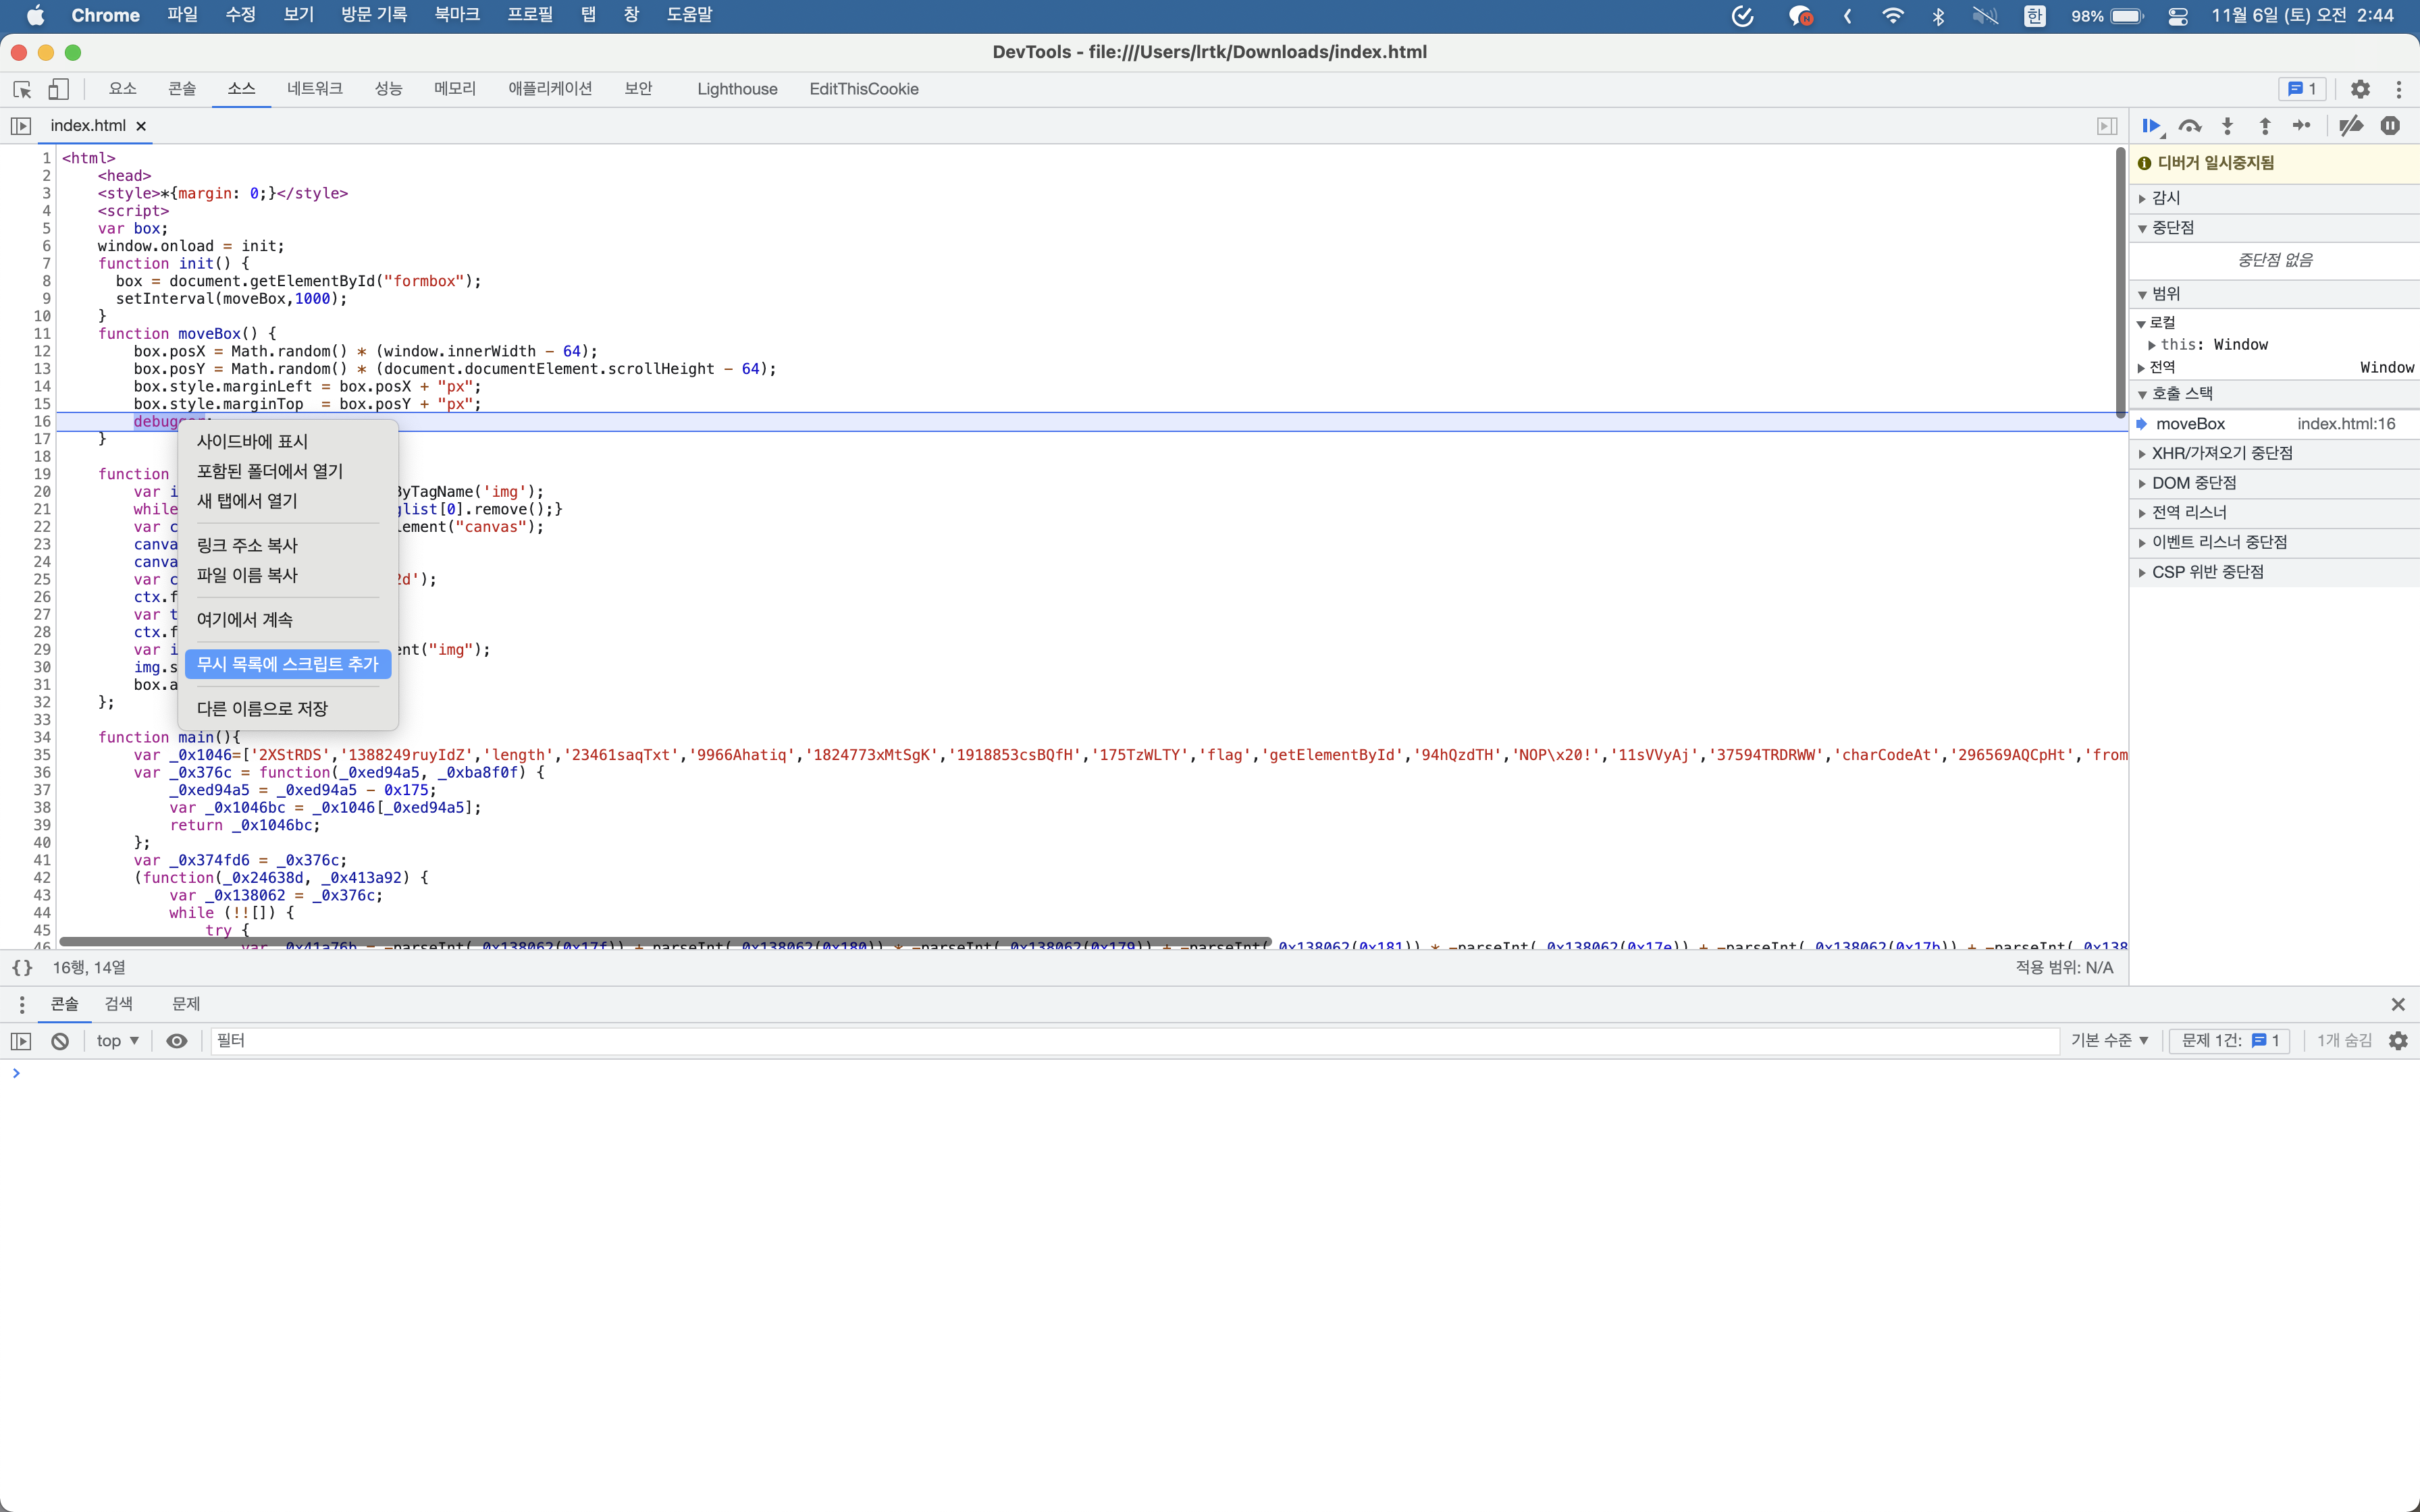Select 무시 목록에 스크립트 추가 menu item
Image resolution: width=2420 pixels, height=1512 pixels.
(288, 664)
